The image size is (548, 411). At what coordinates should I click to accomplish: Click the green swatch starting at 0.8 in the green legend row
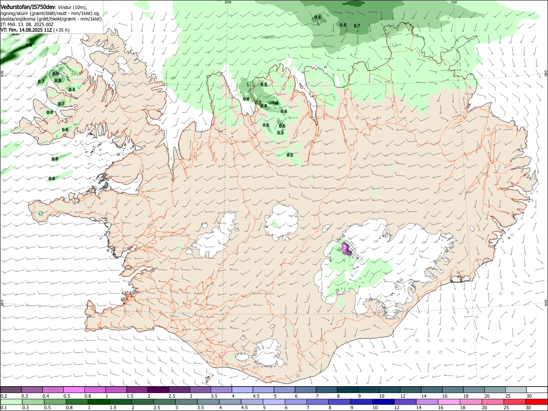[x=76, y=402]
